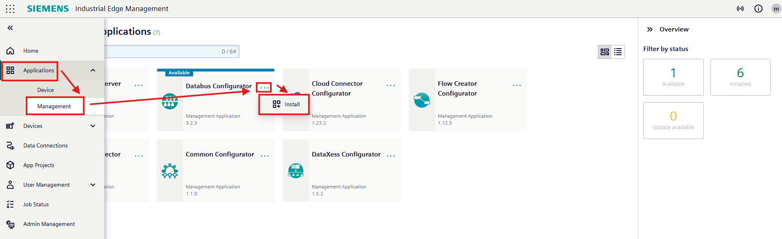The width and height of the screenshot is (782, 239).
Task: Open App Projects page
Action: point(39,165)
